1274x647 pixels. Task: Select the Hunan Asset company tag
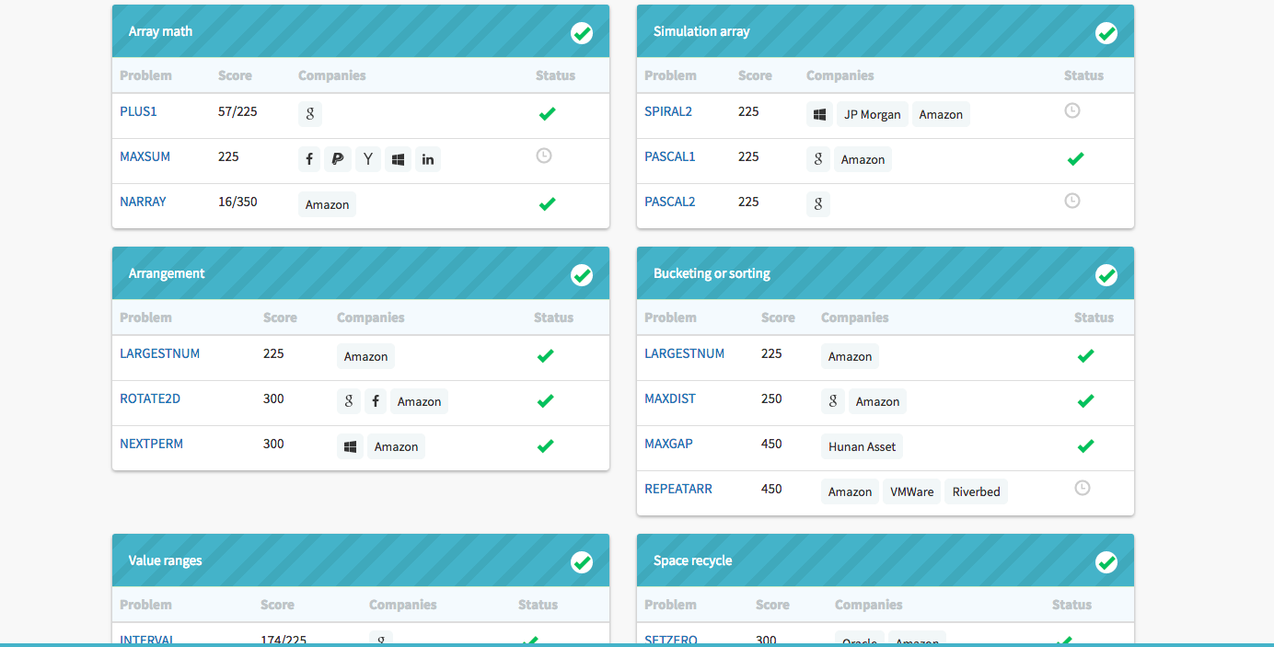click(x=862, y=446)
